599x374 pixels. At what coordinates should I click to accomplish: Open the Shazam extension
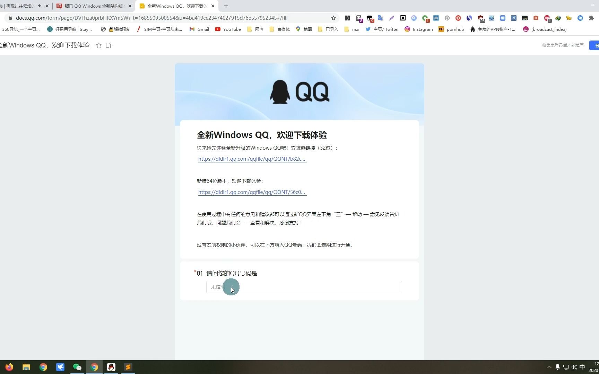coord(580,18)
